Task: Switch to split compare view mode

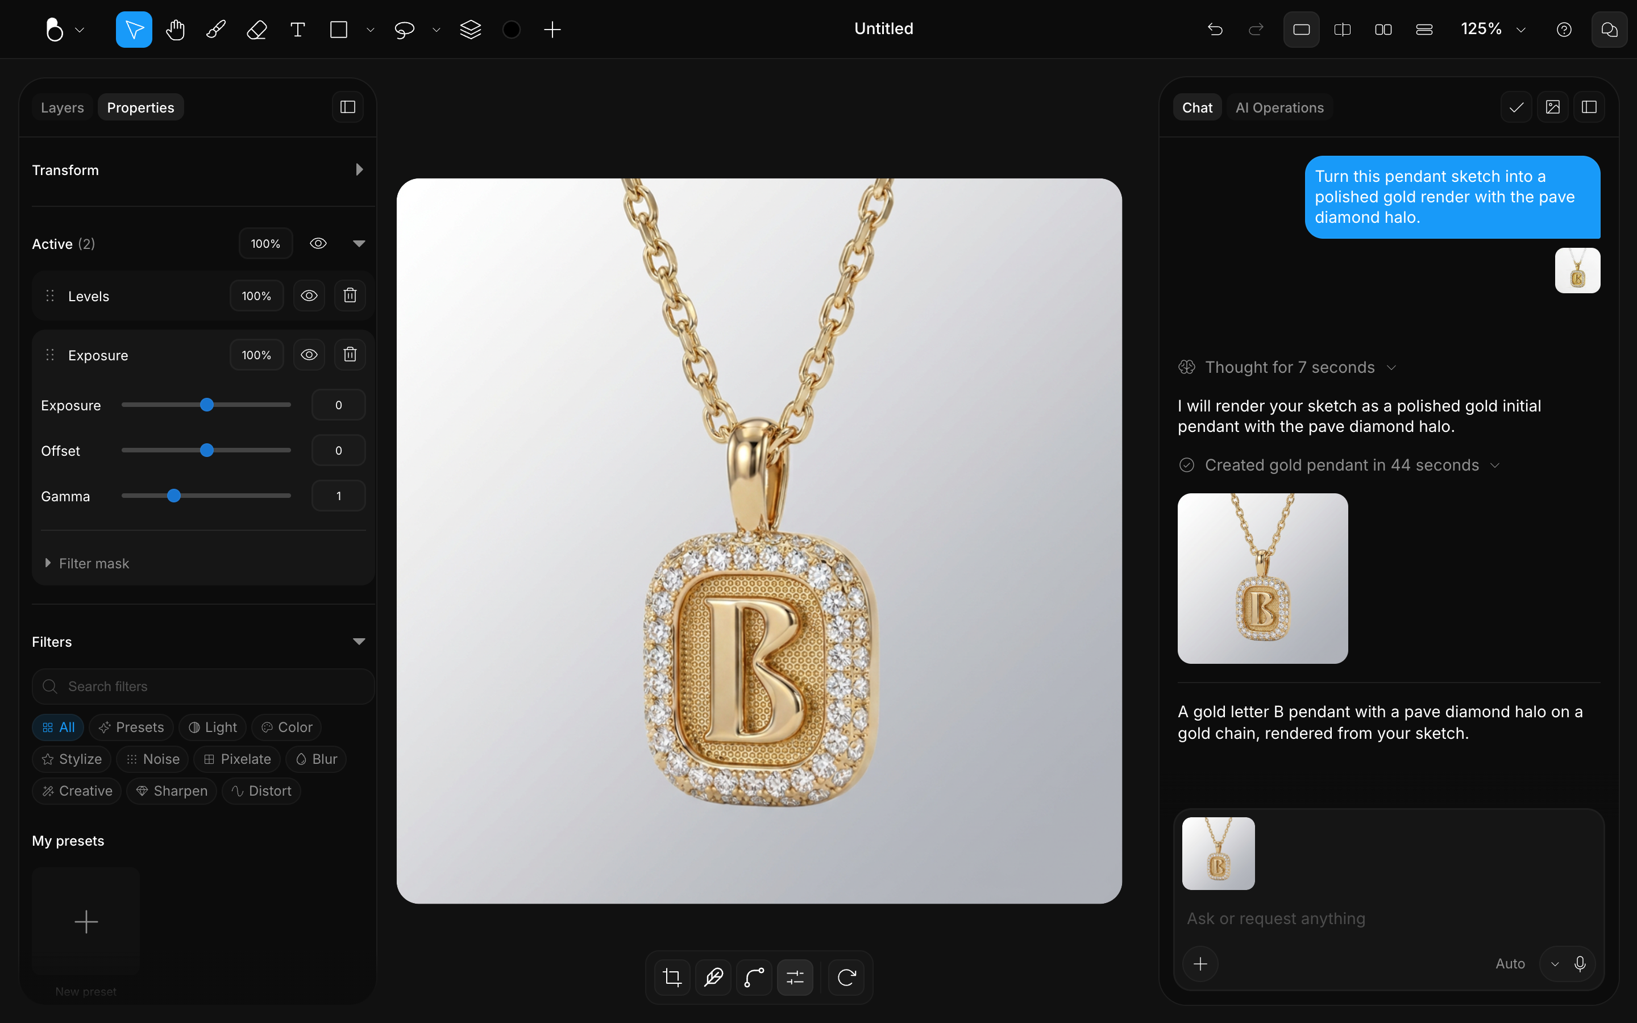Action: click(x=1343, y=30)
